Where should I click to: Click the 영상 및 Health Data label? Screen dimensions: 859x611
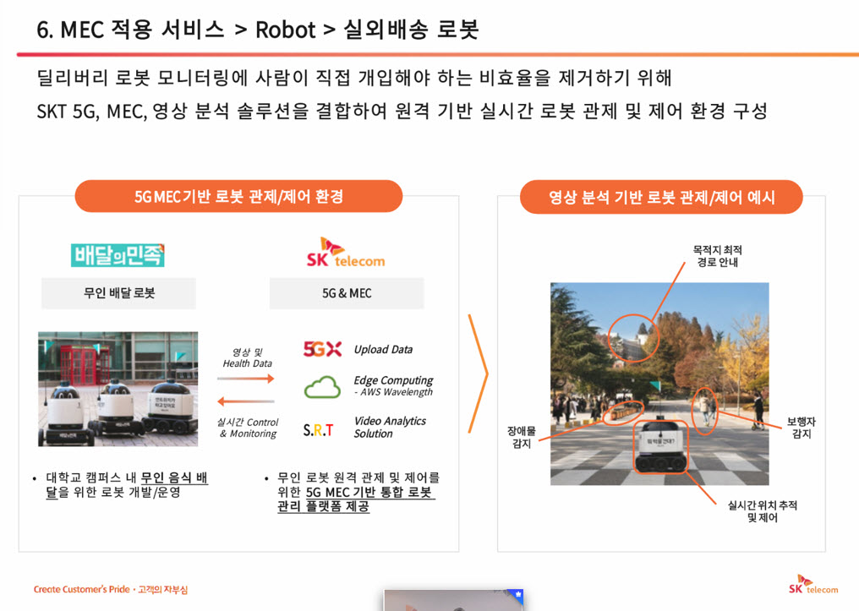247,357
